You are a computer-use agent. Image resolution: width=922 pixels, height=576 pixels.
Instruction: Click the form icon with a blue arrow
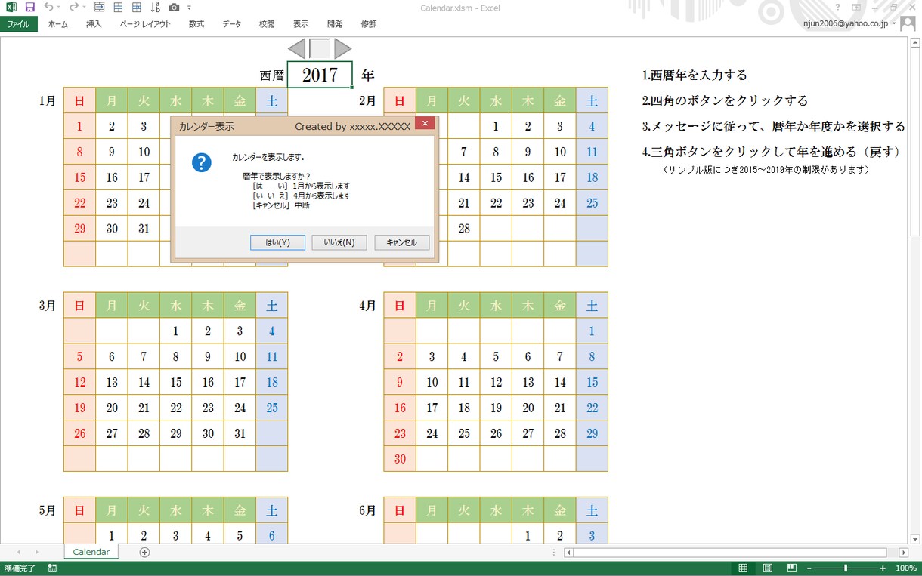click(x=100, y=7)
